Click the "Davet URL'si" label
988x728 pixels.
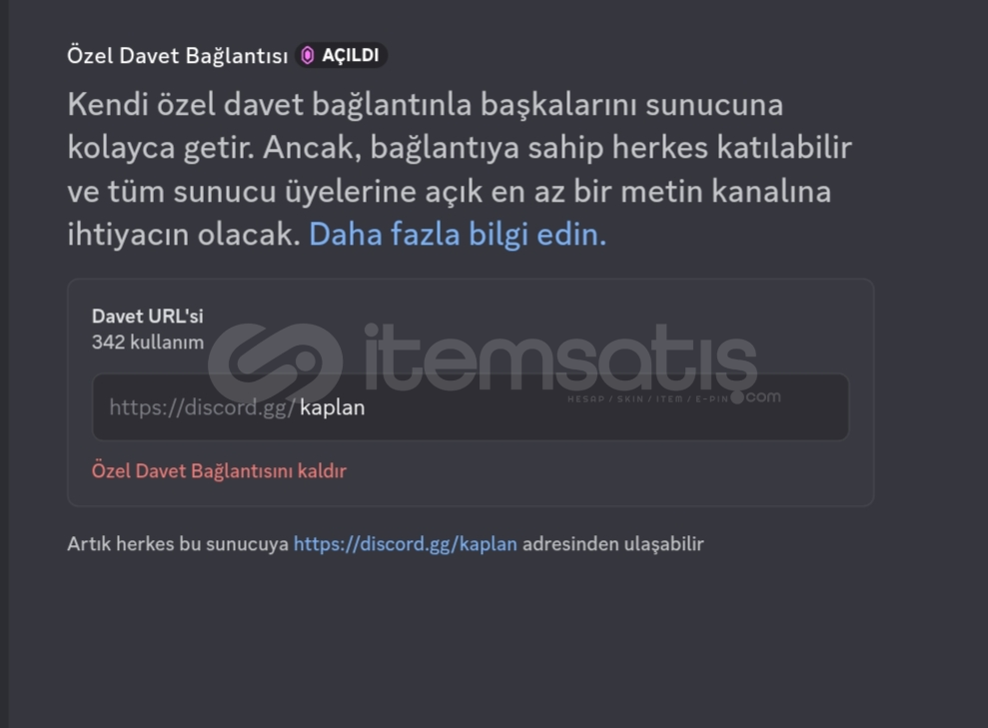tap(148, 317)
